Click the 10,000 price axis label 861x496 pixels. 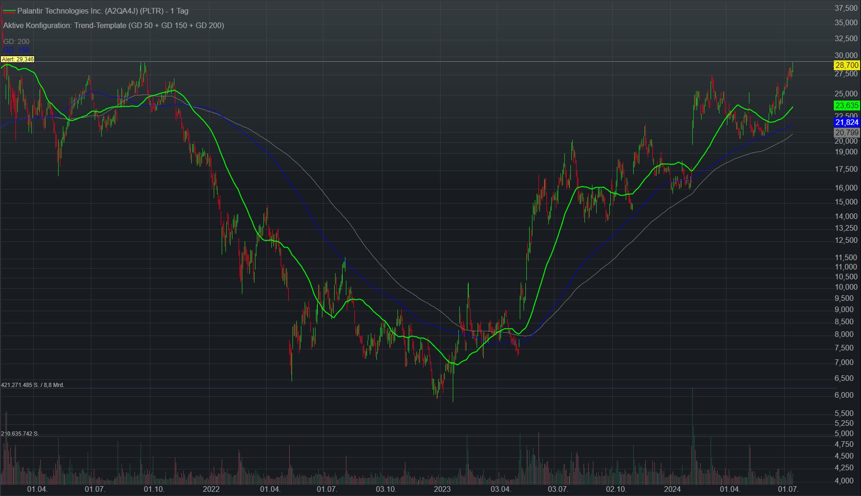click(x=846, y=287)
